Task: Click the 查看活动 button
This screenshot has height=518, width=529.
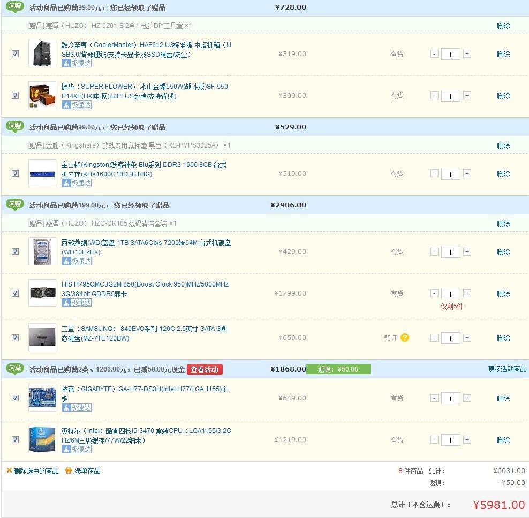Action: (205, 369)
